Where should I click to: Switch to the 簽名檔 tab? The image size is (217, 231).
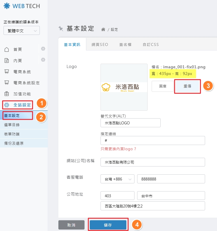[125, 44]
